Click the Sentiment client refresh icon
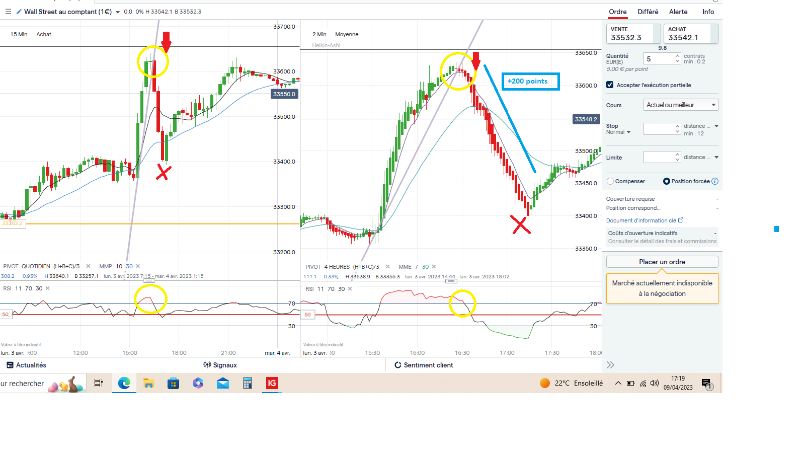Screen dimensions: 805x453 click(398, 365)
